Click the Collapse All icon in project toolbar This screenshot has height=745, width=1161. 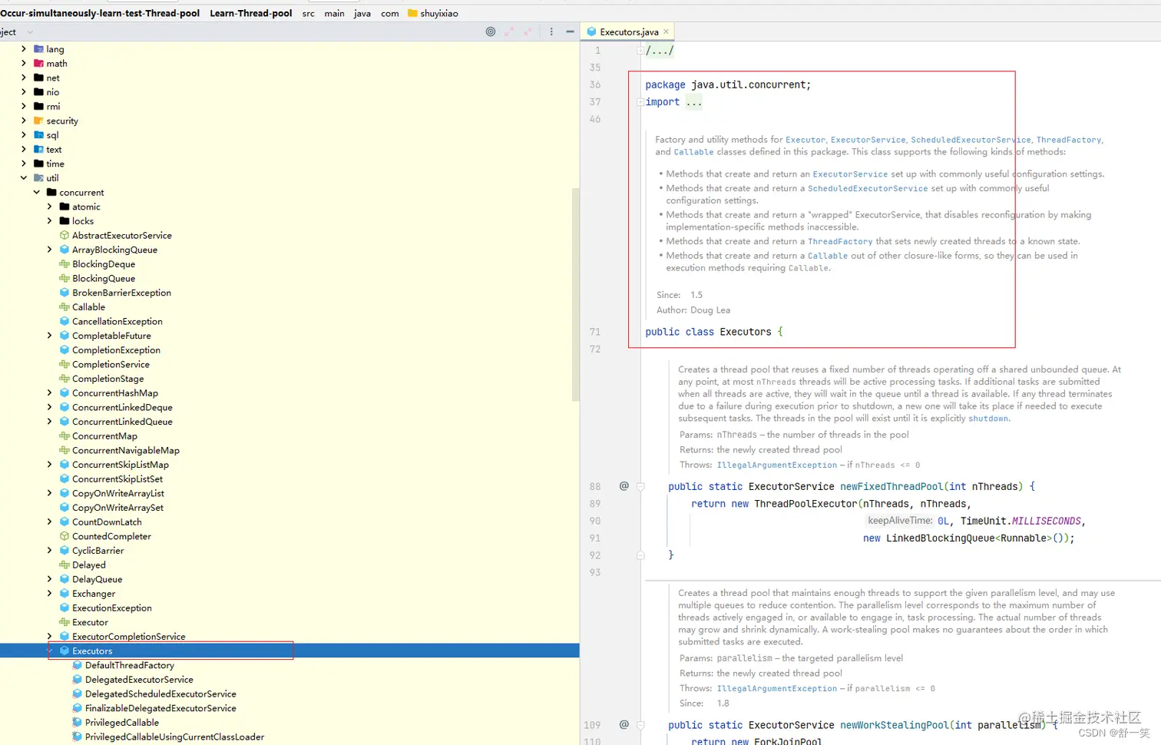(x=528, y=31)
